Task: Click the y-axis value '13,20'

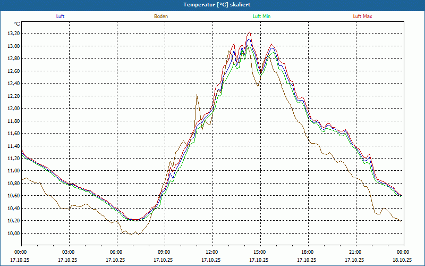Action: (x=14, y=34)
